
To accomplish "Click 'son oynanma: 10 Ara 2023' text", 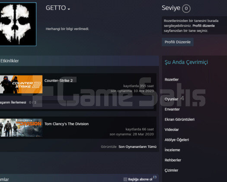I will click(132, 91).
